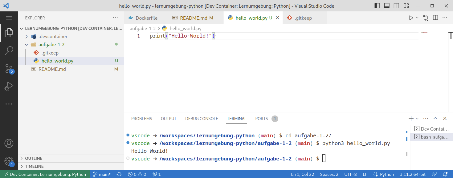This screenshot has width=453, height=178.
Task: Click the Run Python File play button
Action: click(x=411, y=18)
